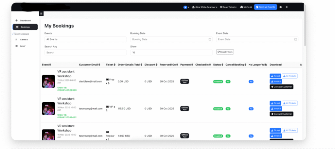
Task: Click the hamburger sidebar toggle icon
Action: [x=41, y=14]
